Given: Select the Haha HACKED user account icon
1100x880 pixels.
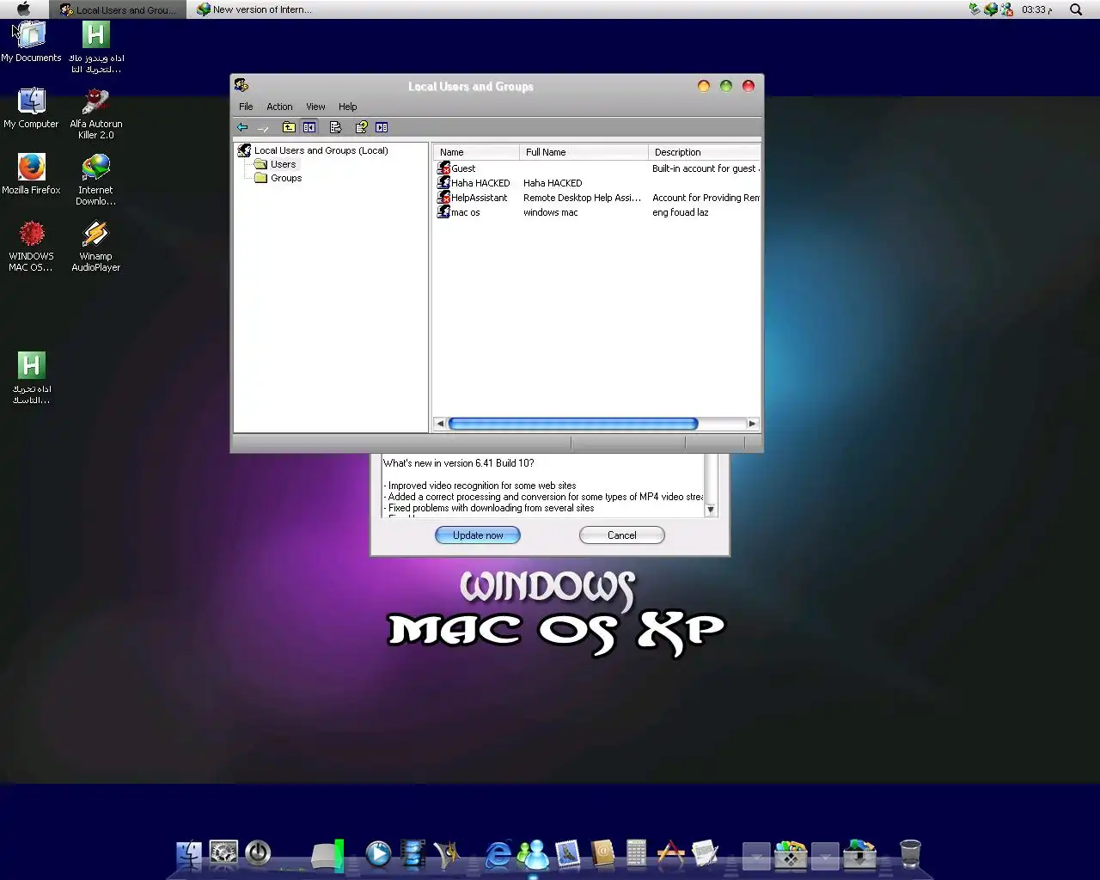Looking at the screenshot, I should point(443,183).
